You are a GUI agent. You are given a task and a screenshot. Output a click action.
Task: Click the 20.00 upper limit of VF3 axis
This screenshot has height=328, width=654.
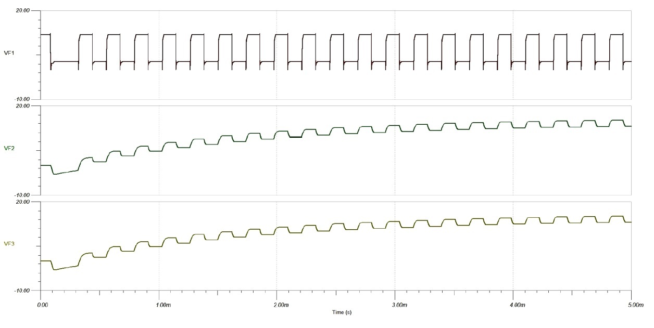pos(23,202)
